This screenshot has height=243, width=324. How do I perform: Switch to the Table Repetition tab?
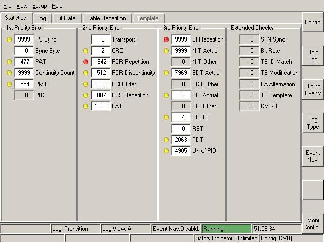click(106, 18)
